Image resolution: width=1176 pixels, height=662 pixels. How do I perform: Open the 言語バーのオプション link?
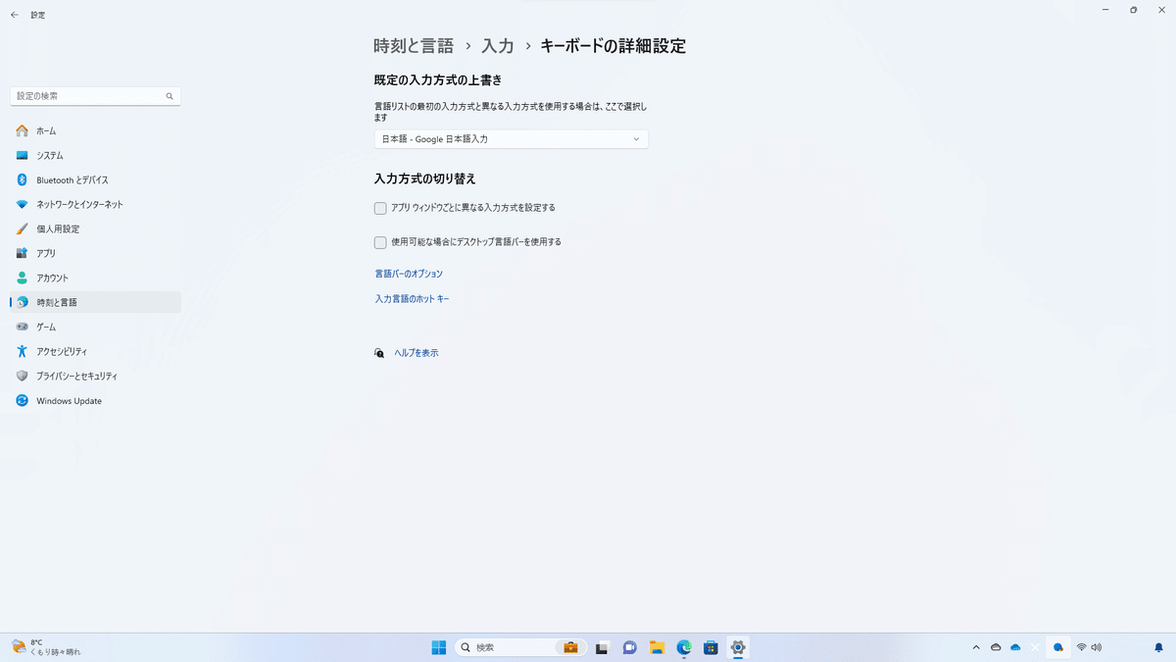point(409,274)
